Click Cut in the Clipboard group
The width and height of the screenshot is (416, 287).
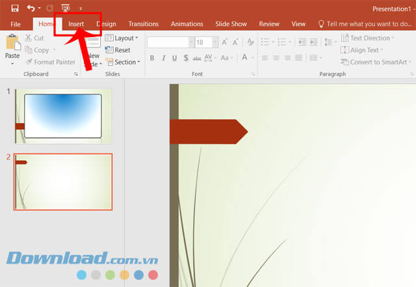(x=34, y=38)
